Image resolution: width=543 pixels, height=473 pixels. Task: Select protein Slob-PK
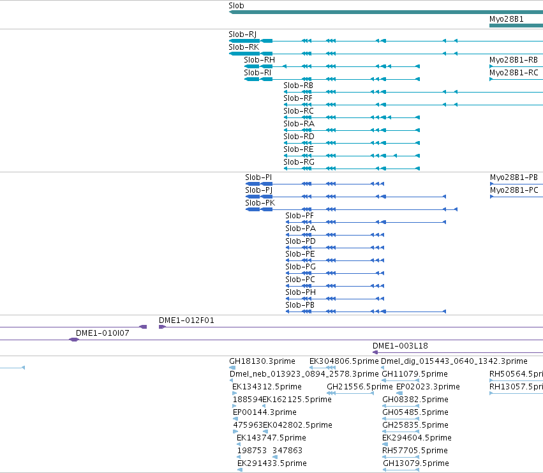(x=260, y=203)
